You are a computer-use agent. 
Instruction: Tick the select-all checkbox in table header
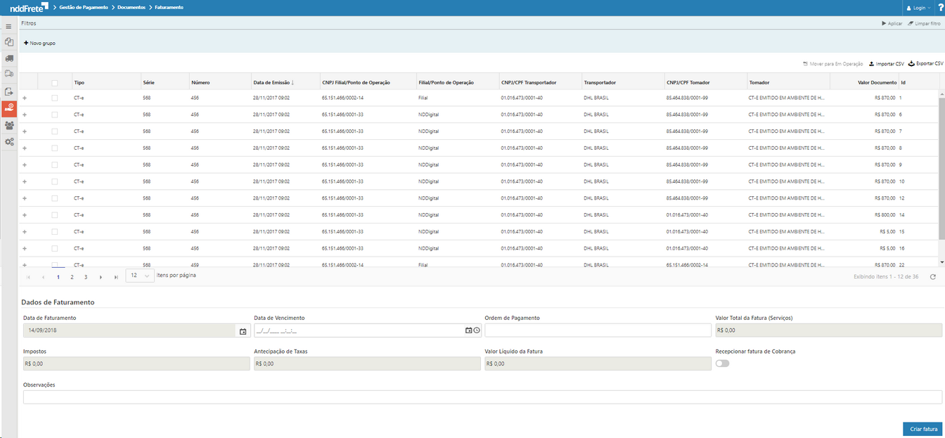(55, 83)
